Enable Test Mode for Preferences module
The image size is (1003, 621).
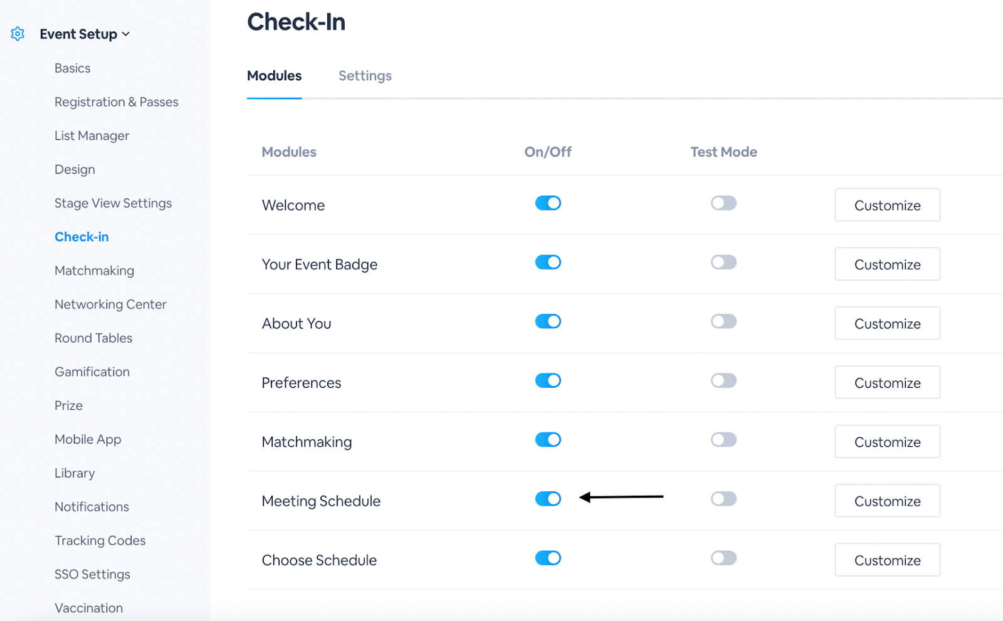point(723,380)
